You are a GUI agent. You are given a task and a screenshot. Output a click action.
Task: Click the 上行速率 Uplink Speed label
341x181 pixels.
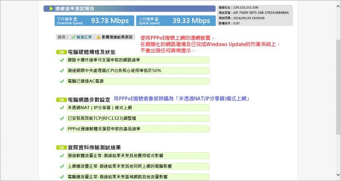149,21
